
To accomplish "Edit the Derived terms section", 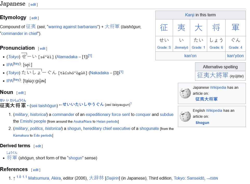I will [x=38, y=146].
